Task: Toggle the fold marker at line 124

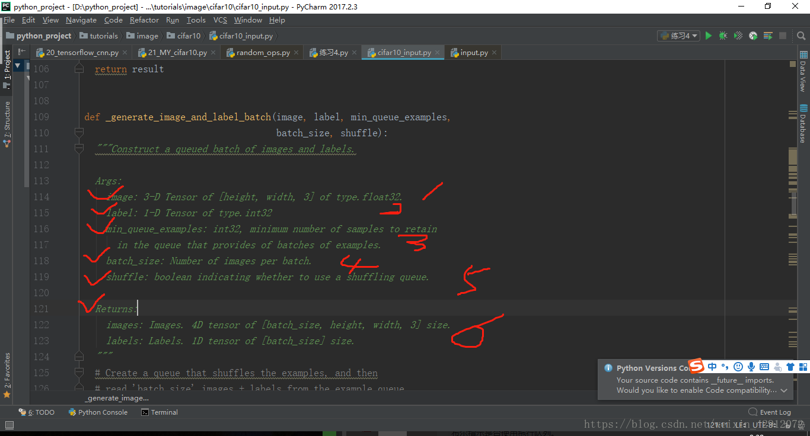Action: pyautogui.click(x=78, y=357)
